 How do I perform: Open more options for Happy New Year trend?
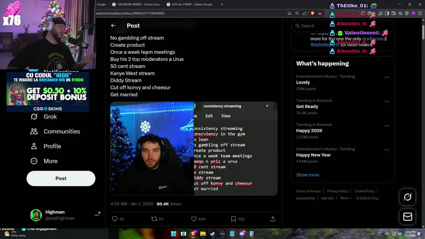pos(387,150)
